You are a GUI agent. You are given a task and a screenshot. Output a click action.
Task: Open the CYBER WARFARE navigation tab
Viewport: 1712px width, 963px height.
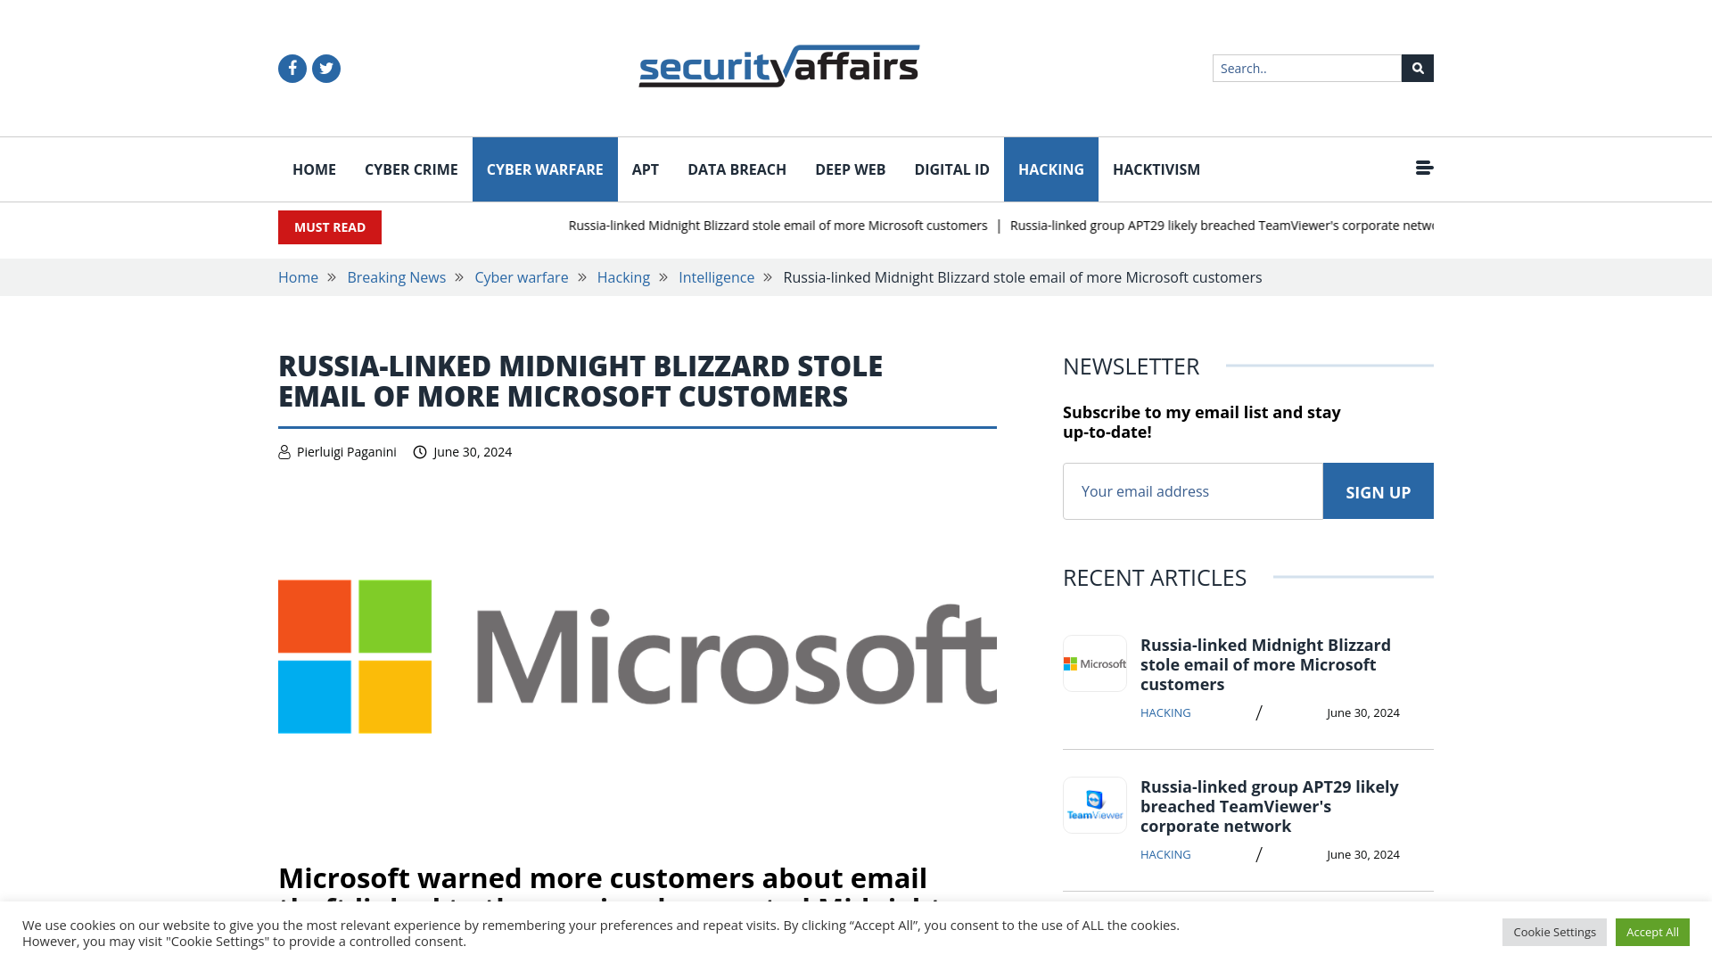coord(545,169)
